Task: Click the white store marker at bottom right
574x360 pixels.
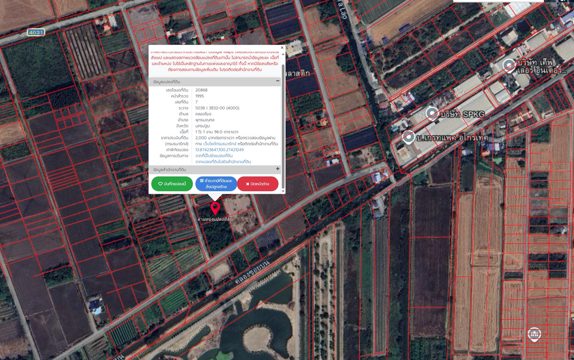Action: tap(534, 333)
